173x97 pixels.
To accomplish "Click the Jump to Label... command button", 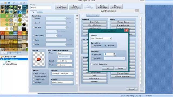I will [x=95, y=78].
